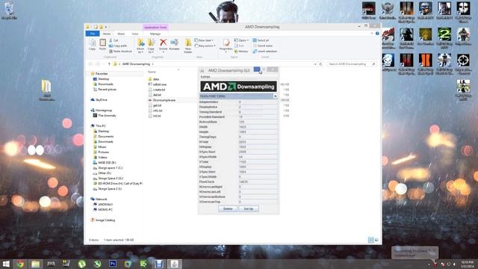
Task: Click Select none in the ribbon
Action: 262,46
